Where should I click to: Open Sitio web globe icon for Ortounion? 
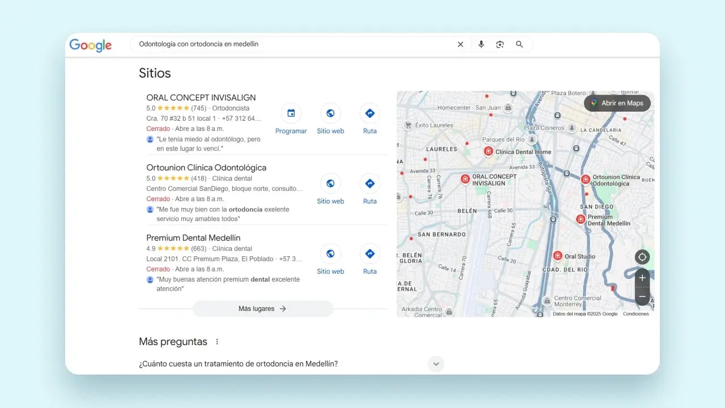point(330,184)
